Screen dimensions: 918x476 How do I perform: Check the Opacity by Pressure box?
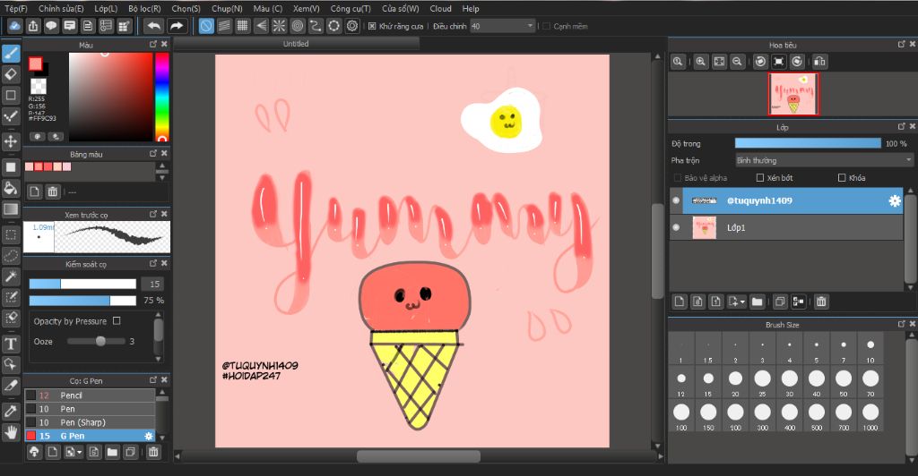[117, 320]
